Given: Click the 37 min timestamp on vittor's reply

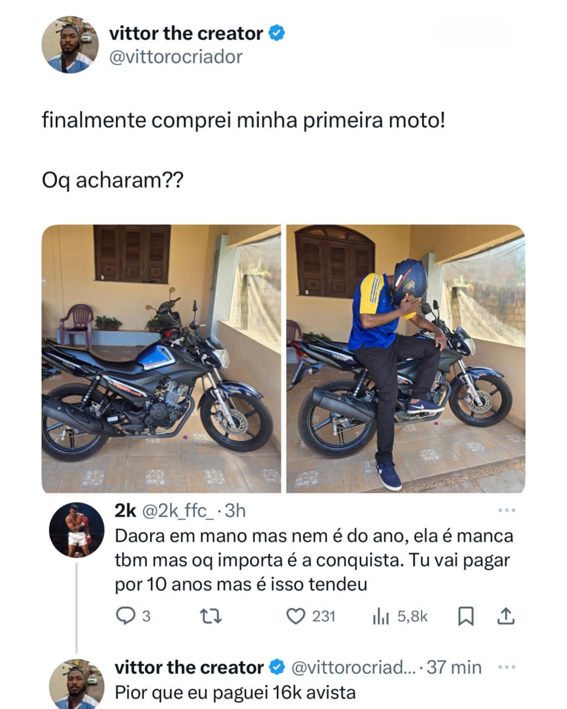Looking at the screenshot, I should pyautogui.click(x=454, y=668).
